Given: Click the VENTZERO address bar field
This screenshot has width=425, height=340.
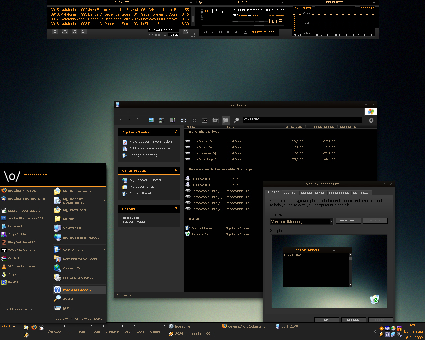Looking at the screenshot, I should (x=302, y=120).
